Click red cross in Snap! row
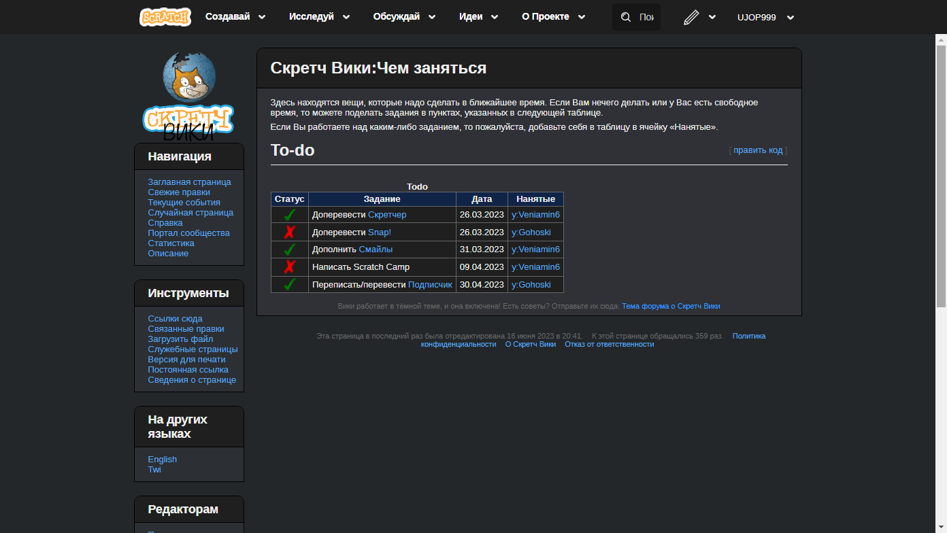 [290, 232]
